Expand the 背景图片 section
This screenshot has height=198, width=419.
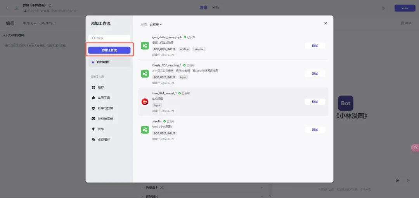coord(142,196)
